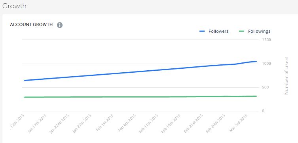Click the Growth section heading
Screen dimensions: 298x143
(x=14, y=6)
